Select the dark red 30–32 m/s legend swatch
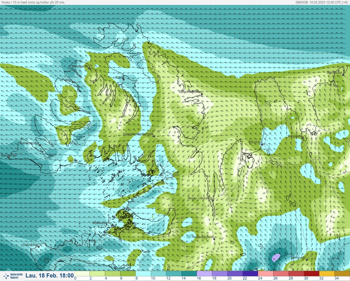 click(311, 273)
